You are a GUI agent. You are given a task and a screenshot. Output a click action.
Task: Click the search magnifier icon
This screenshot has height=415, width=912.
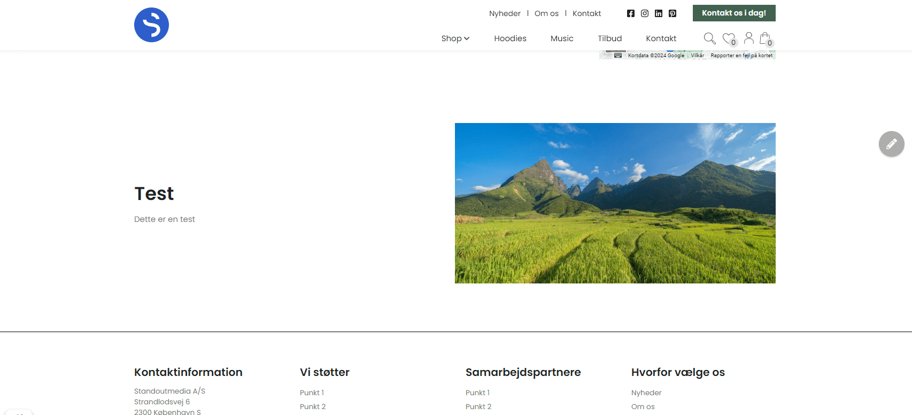tap(709, 39)
